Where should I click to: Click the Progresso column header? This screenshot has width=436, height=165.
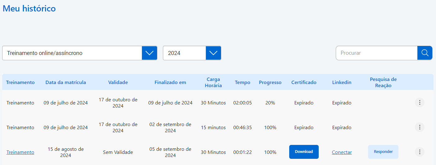270,82
